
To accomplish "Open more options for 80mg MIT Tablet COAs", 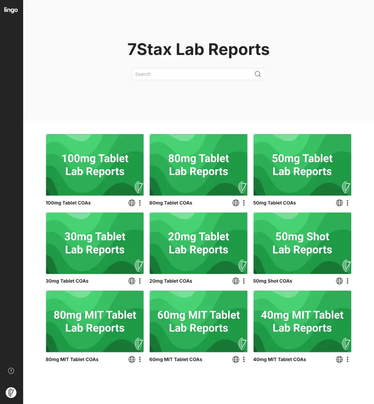I will [140, 359].
